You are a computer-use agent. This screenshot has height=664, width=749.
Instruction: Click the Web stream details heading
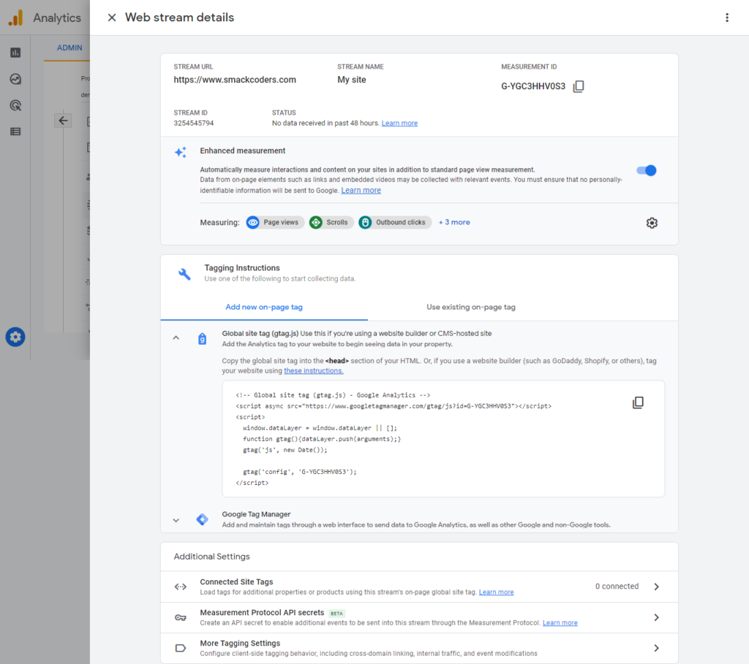[180, 18]
